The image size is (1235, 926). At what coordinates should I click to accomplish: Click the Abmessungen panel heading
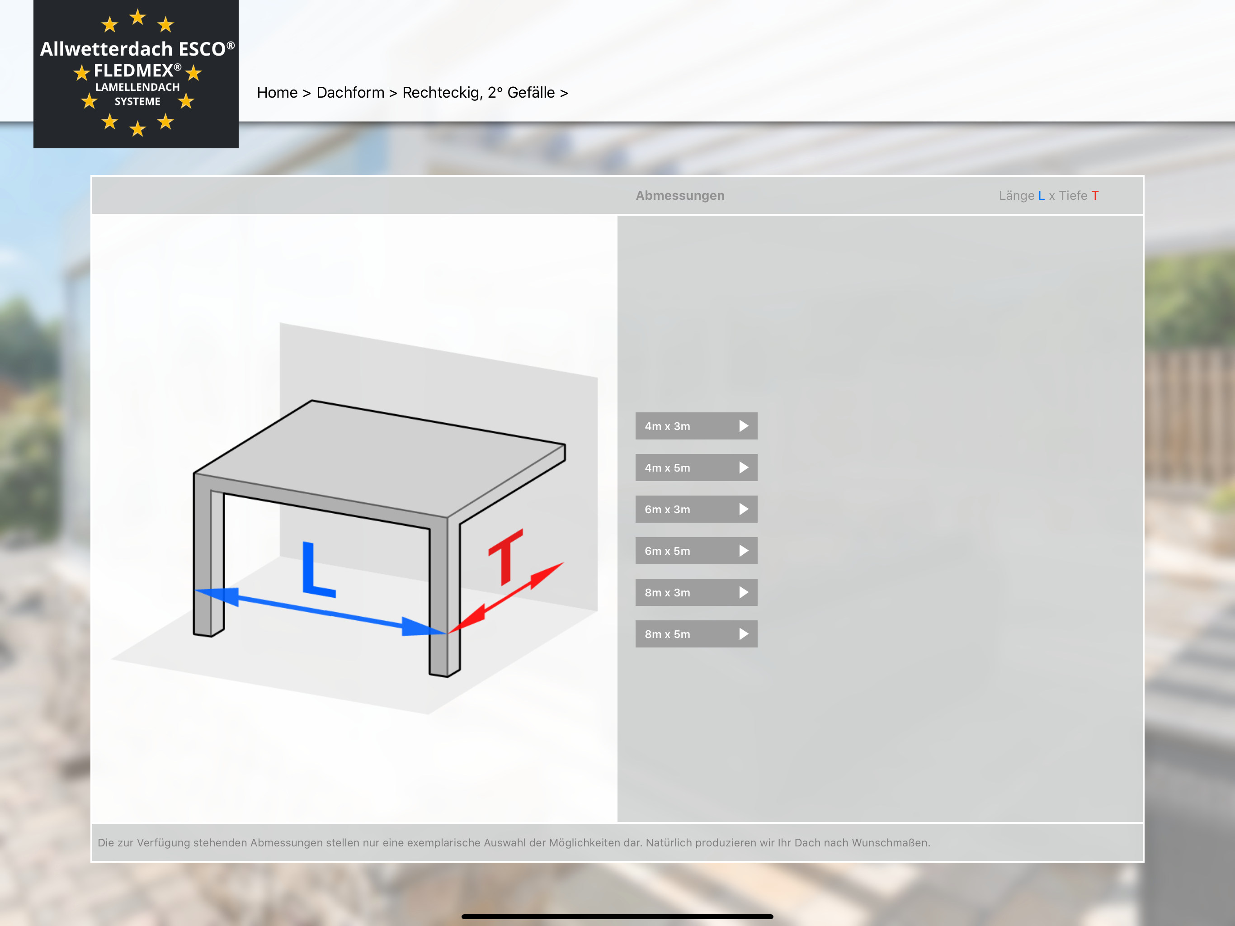(x=680, y=195)
